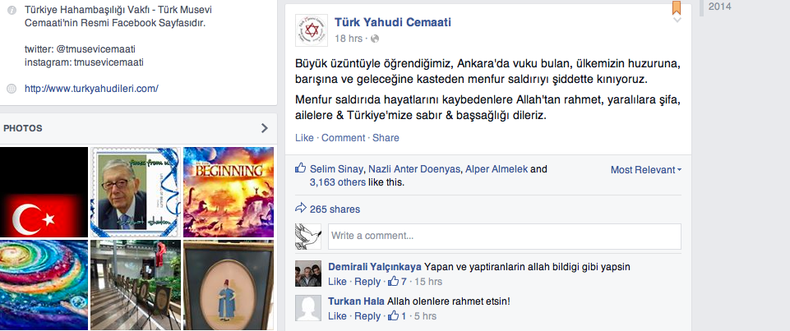Open the post options chevron
The width and height of the screenshot is (790, 331).
coord(677,20)
